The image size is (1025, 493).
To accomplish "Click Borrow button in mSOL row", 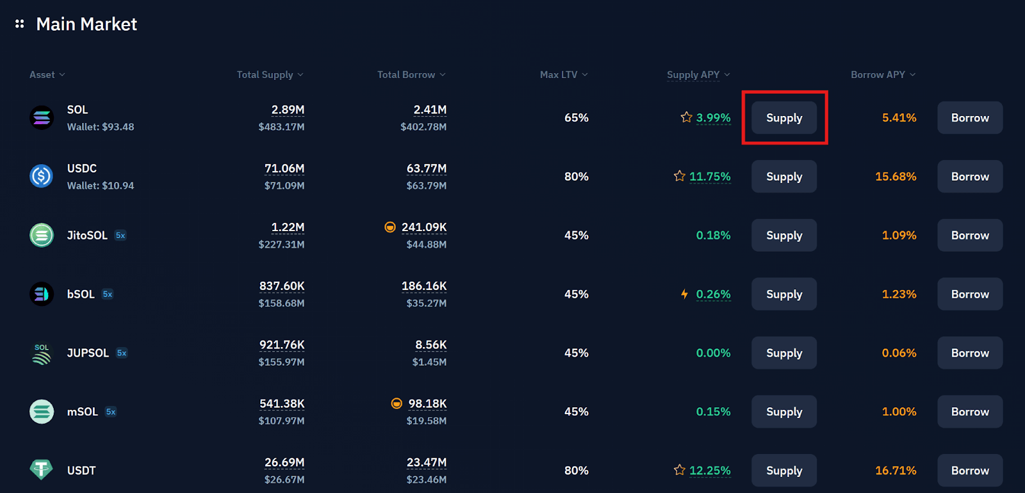I will point(970,412).
